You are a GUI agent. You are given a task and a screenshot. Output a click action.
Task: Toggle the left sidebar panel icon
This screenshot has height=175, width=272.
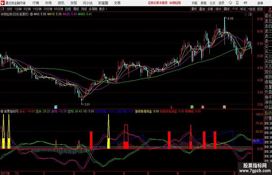coord(3,9)
